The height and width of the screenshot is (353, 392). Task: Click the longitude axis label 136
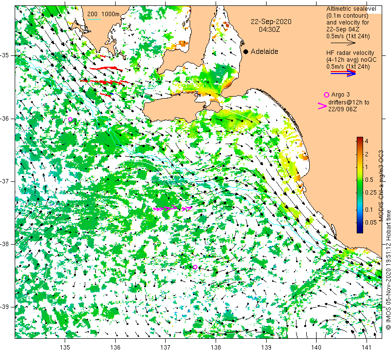(x=115, y=348)
